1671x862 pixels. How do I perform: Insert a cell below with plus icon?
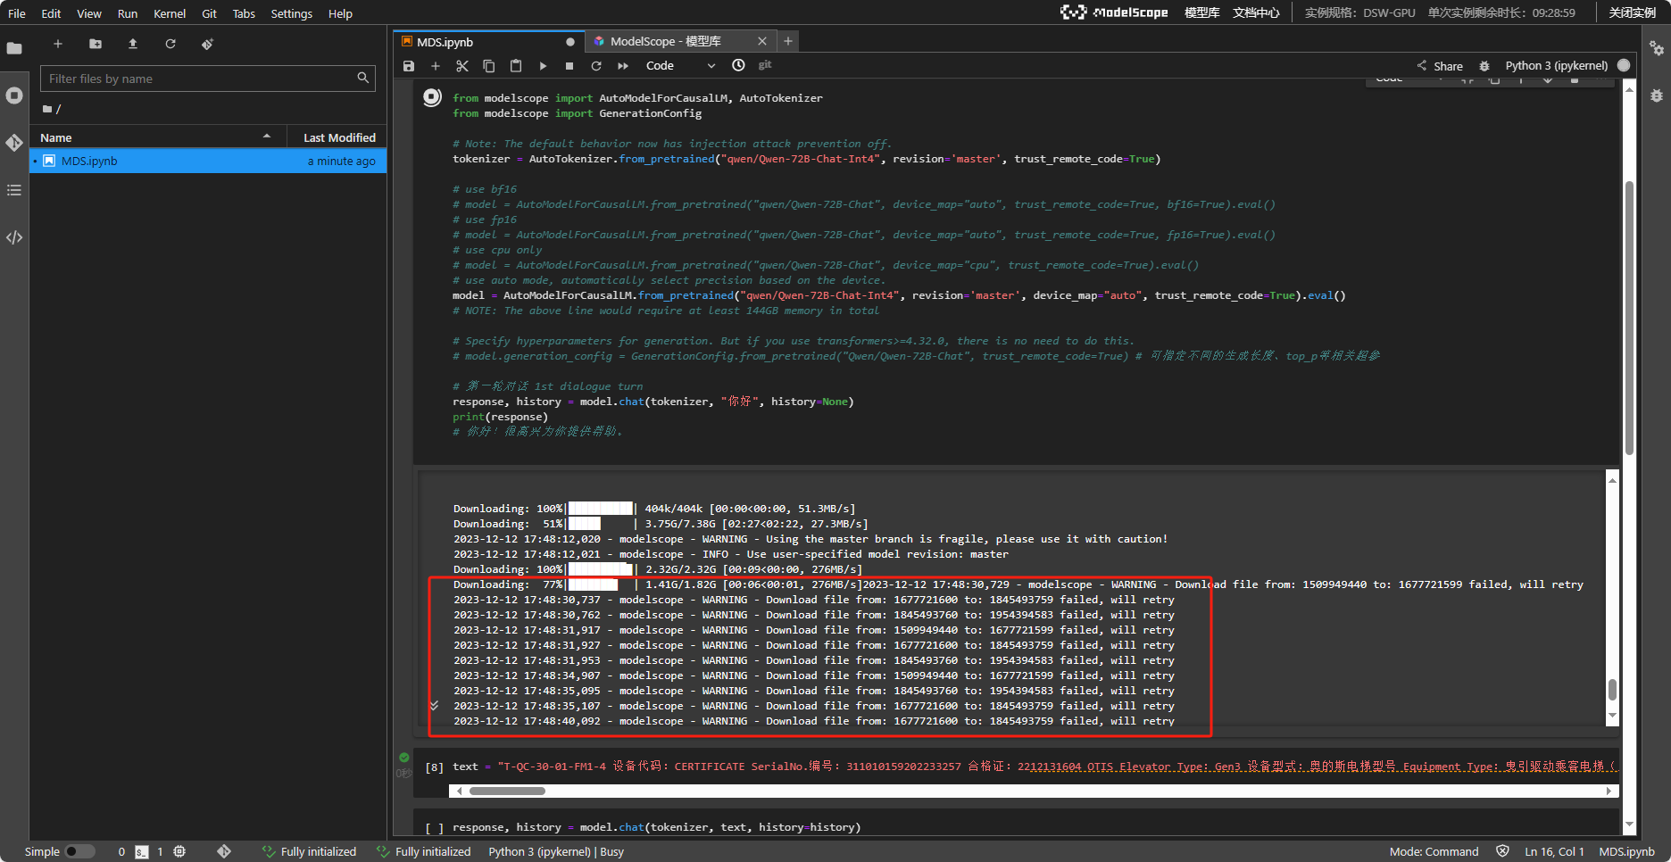click(x=436, y=66)
